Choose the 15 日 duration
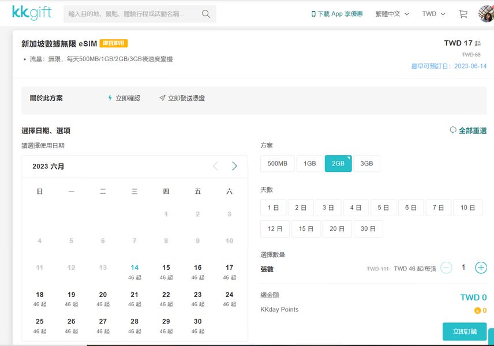494x346 pixels. pos(306,228)
